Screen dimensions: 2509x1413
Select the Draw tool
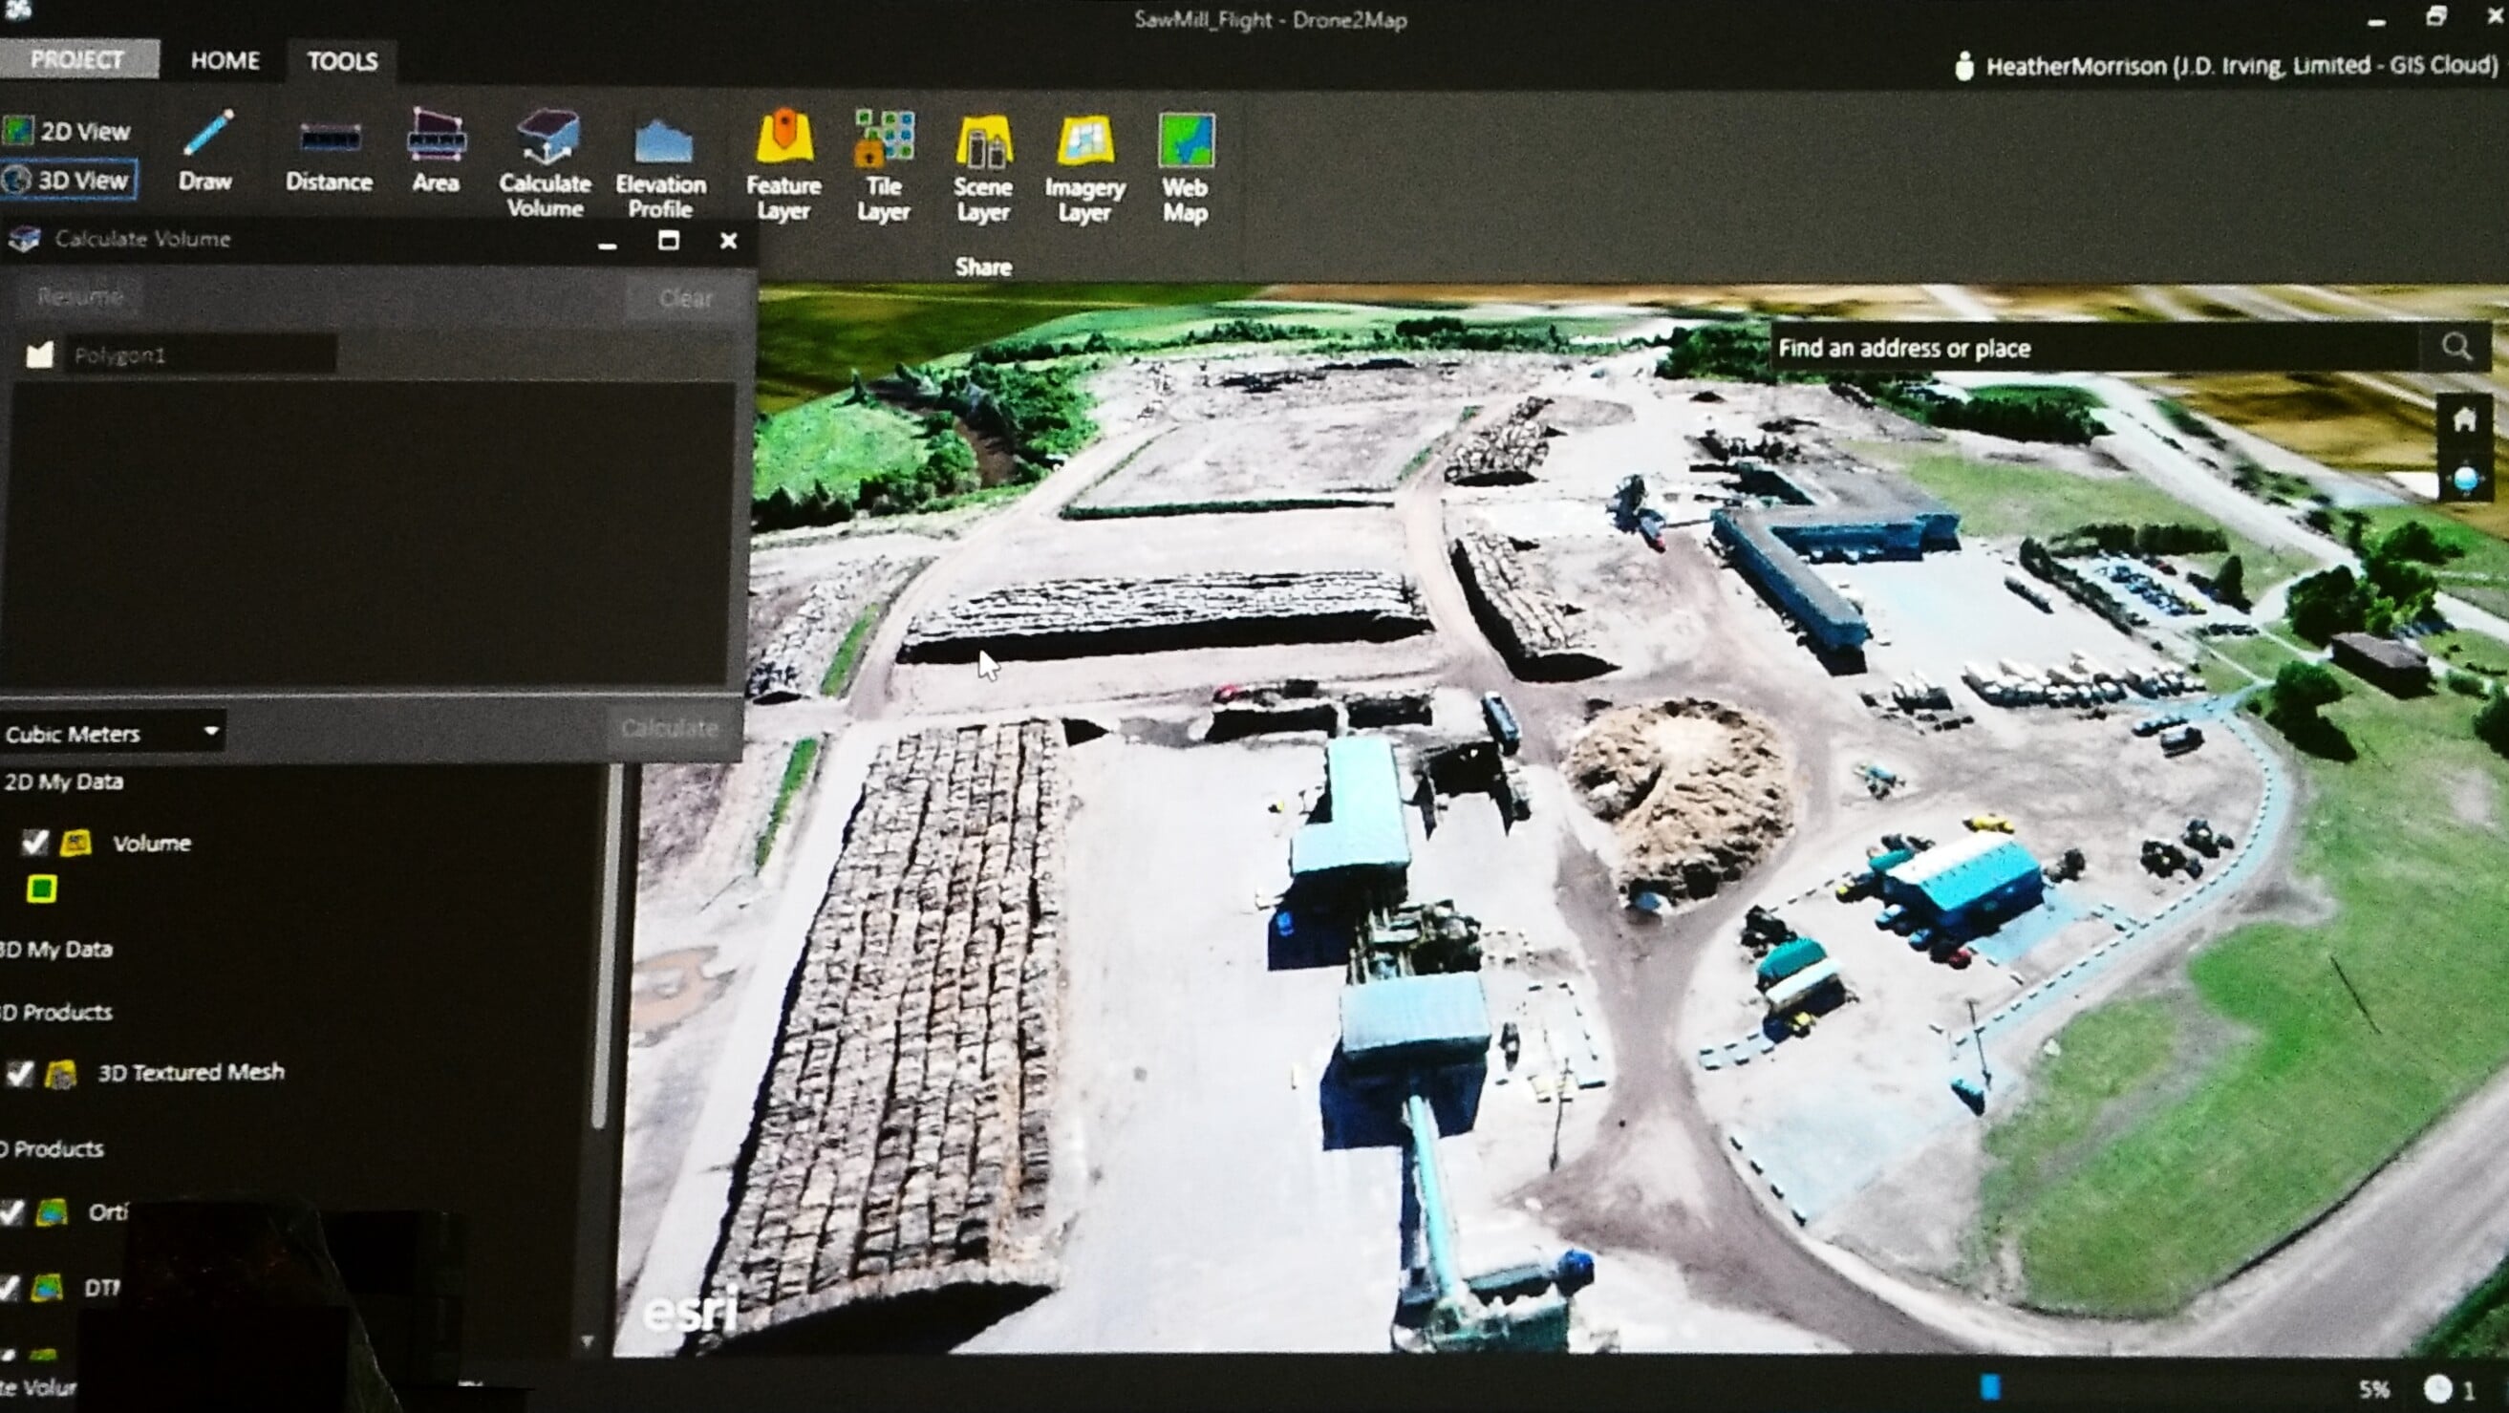point(205,151)
